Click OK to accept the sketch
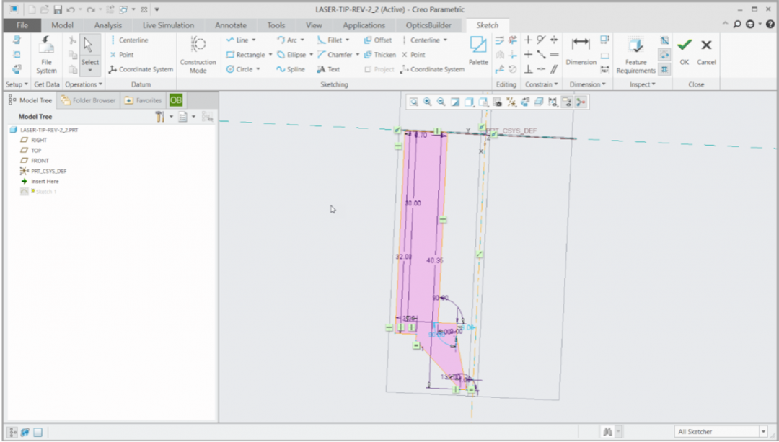Viewport: 779px width, 442px height. tap(684, 50)
